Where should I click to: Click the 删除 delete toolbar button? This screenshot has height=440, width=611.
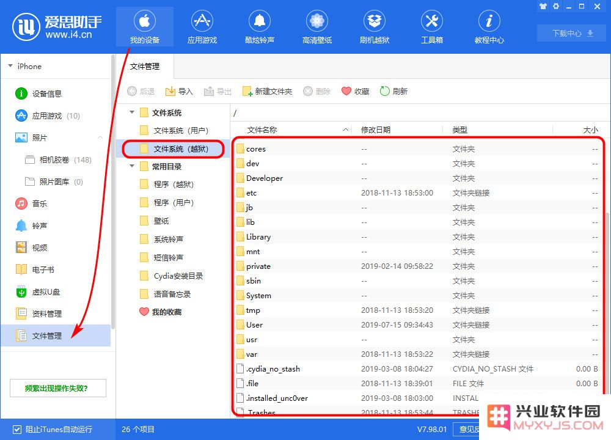pos(316,91)
